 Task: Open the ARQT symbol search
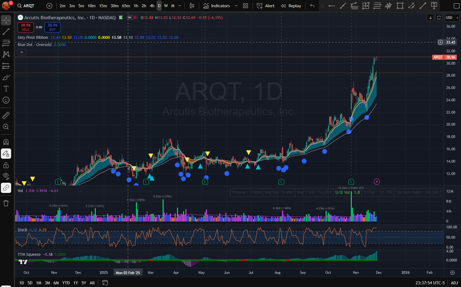click(26, 6)
